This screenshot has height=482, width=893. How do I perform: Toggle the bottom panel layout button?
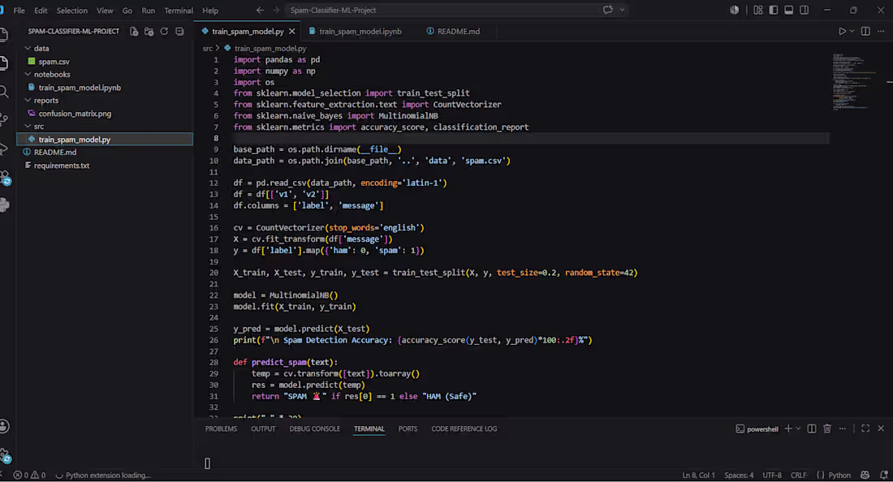click(x=789, y=11)
